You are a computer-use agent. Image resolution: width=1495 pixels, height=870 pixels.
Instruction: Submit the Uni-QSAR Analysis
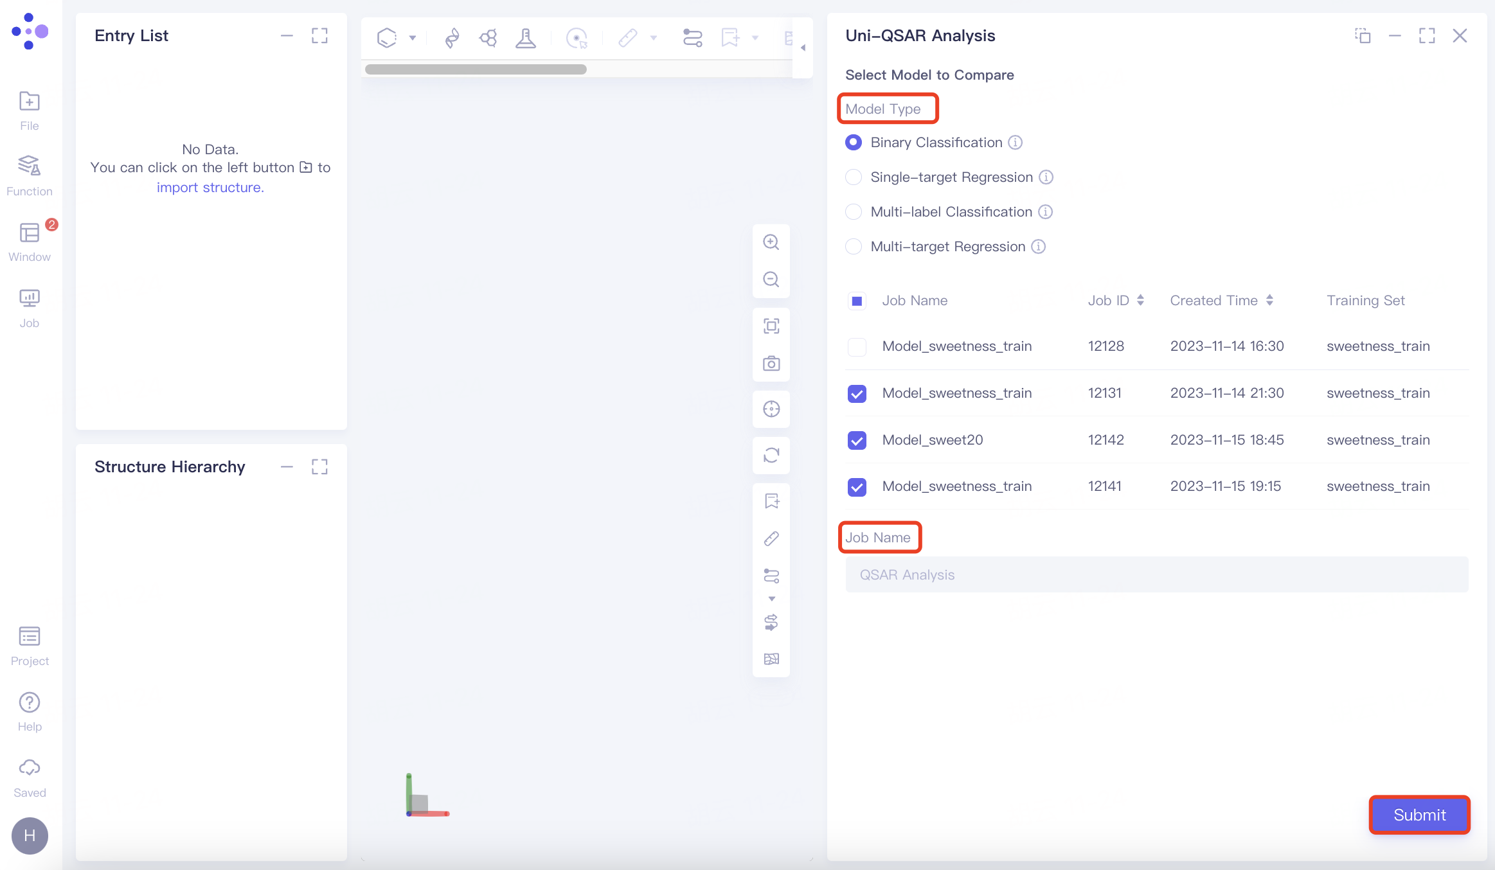pyautogui.click(x=1418, y=815)
